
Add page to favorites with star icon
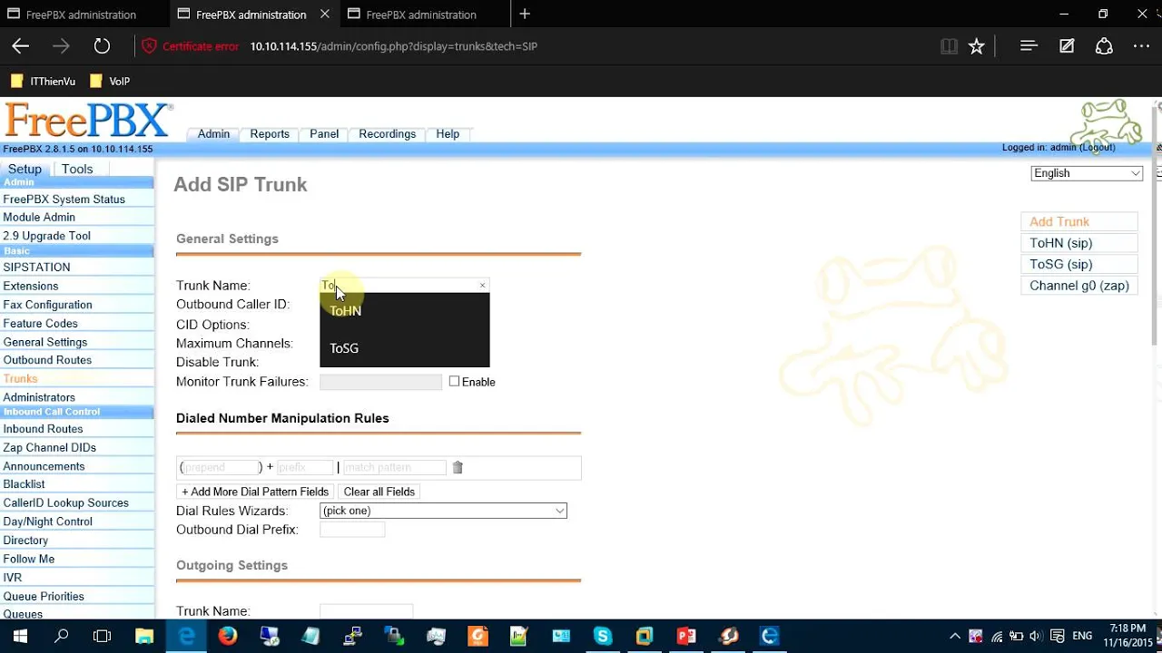[x=976, y=46]
